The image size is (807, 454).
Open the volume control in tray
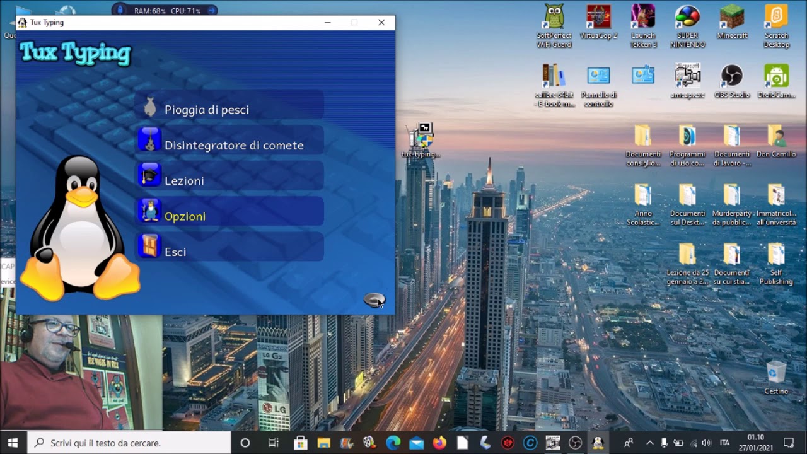707,443
